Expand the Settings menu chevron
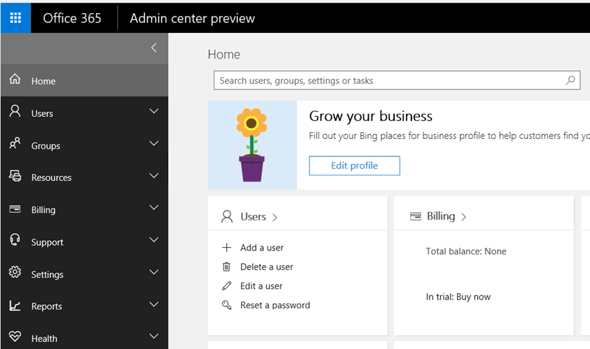The height and width of the screenshot is (349, 590). [154, 272]
